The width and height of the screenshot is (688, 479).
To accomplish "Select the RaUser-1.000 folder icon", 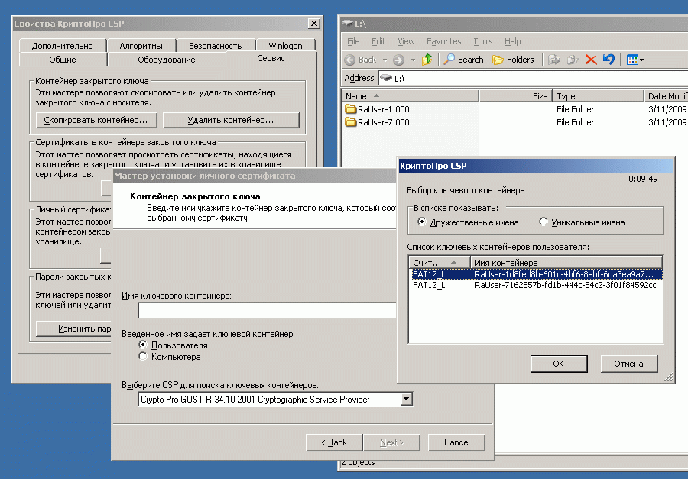I will [350, 108].
